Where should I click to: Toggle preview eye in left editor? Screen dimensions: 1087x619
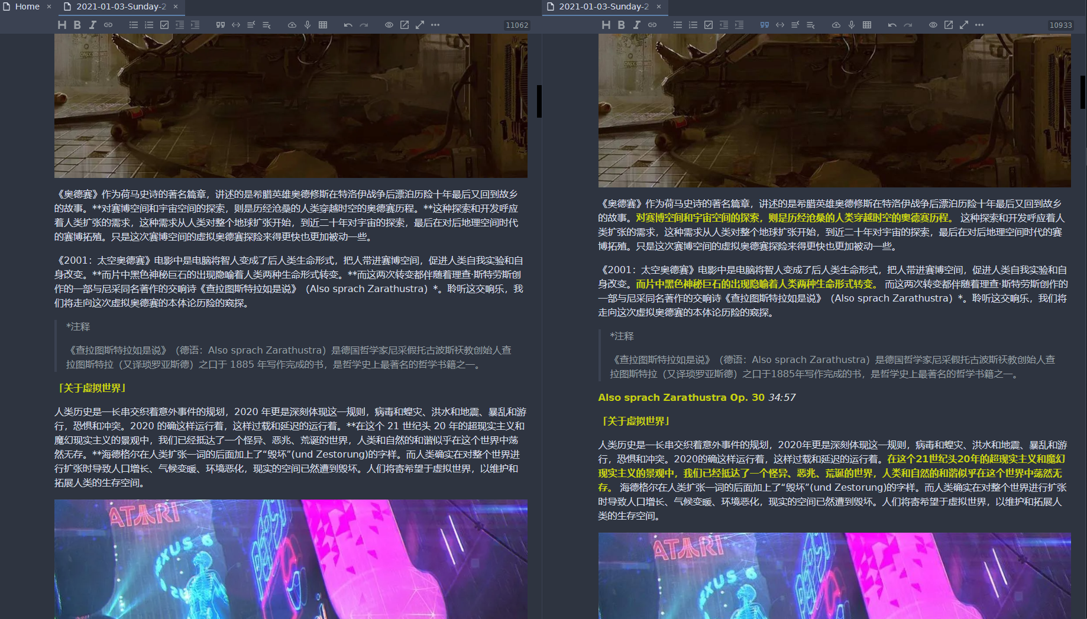click(389, 25)
